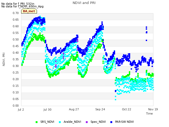
Task: Click the blue PAR-SW NDVI legend swatch
Action: tap(111, 122)
